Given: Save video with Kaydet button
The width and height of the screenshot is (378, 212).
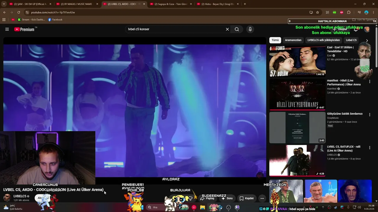Looking at the screenshot, I should 247,198.
